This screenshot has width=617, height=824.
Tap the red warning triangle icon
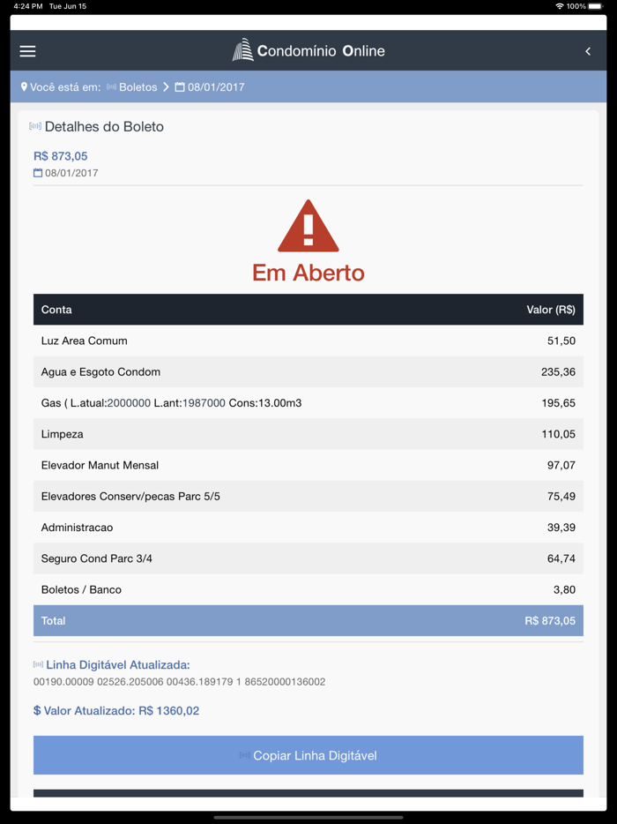pyautogui.click(x=308, y=226)
